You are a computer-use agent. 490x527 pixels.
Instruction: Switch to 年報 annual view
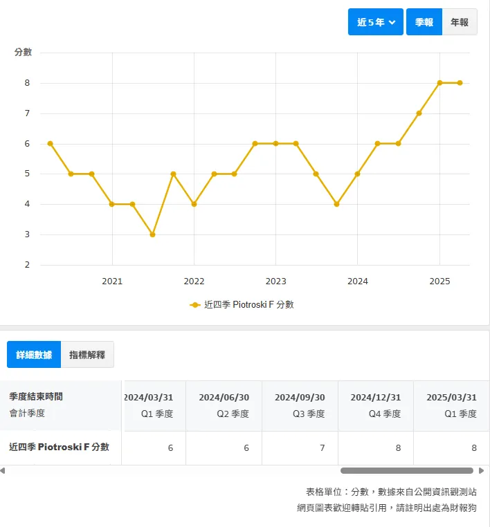coord(460,22)
